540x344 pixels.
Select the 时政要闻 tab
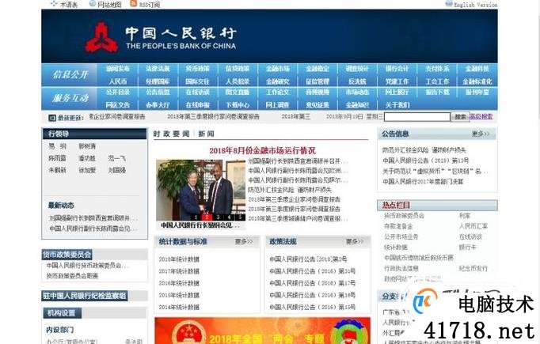point(172,134)
